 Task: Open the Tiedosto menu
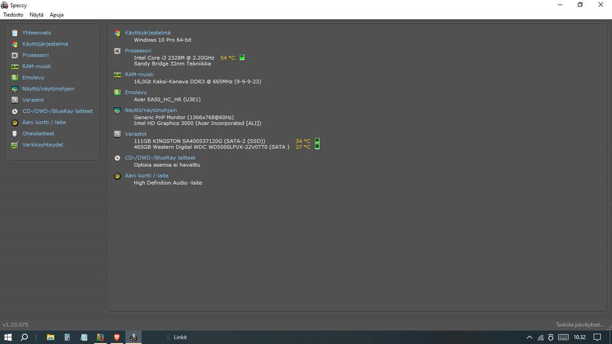coord(13,15)
